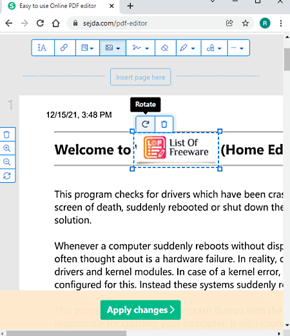The height and width of the screenshot is (336, 290).
Task: Click line starting screen of death
Action: (x=169, y=207)
